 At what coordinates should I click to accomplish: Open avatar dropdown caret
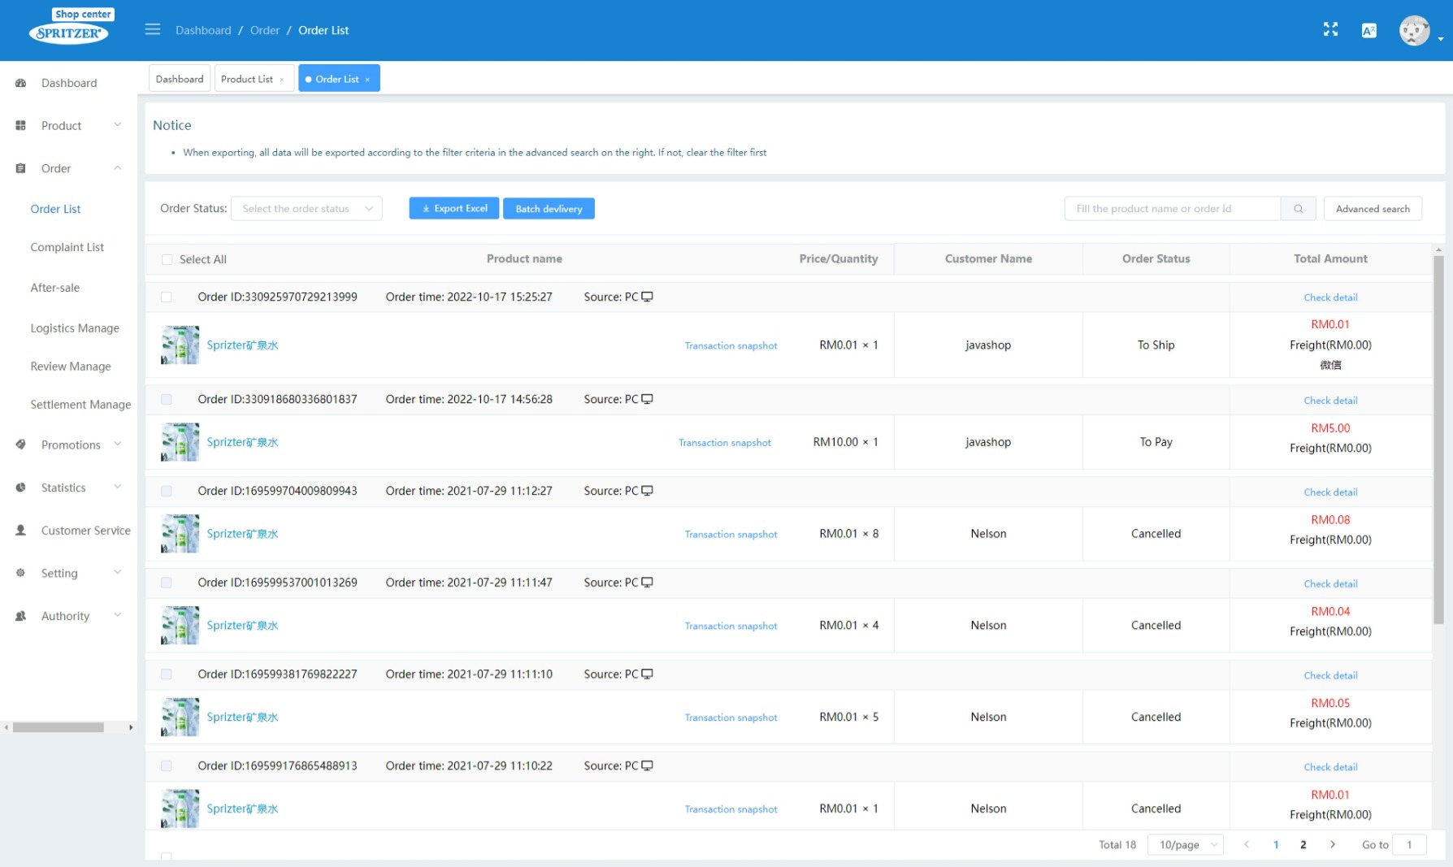tap(1440, 38)
